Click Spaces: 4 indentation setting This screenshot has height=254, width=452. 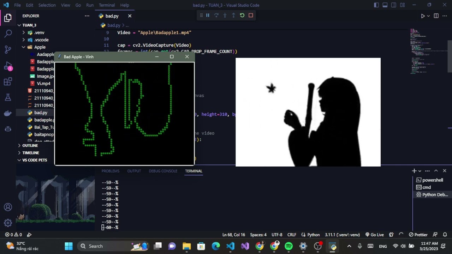pyautogui.click(x=258, y=235)
